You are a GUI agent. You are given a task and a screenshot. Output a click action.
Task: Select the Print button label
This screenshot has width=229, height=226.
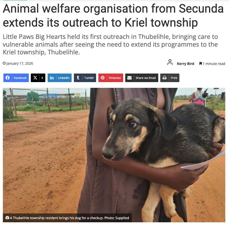tap(174, 78)
